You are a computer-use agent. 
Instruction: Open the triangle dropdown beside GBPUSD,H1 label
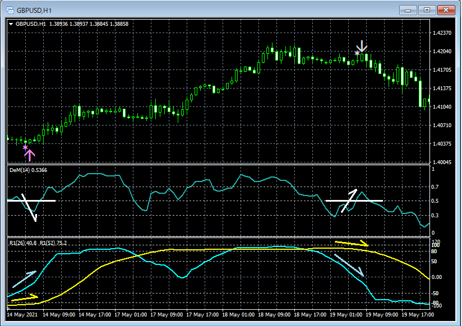pos(11,24)
